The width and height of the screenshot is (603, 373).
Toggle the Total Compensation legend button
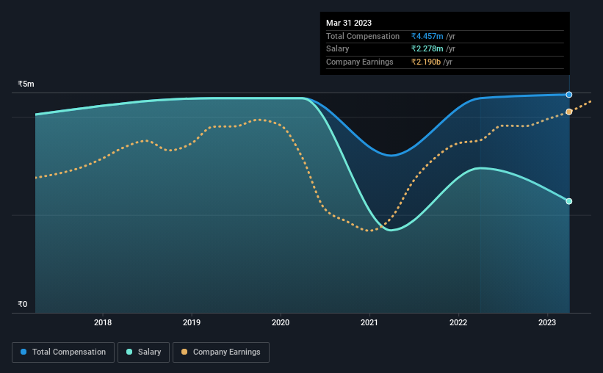(x=63, y=352)
